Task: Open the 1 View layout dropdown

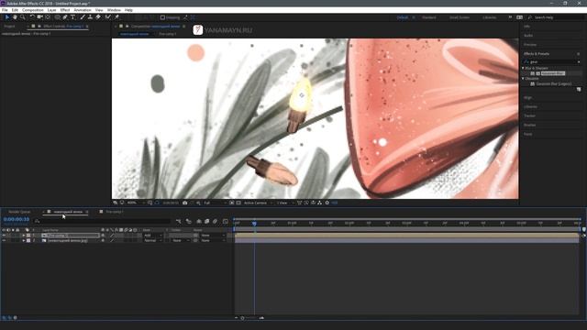Action: pos(285,203)
